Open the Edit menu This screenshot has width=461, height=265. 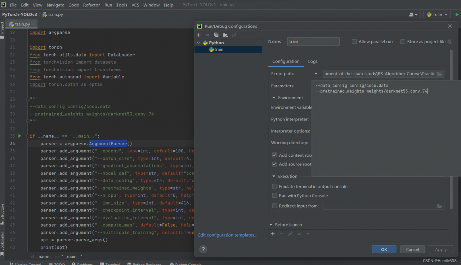(25, 5)
